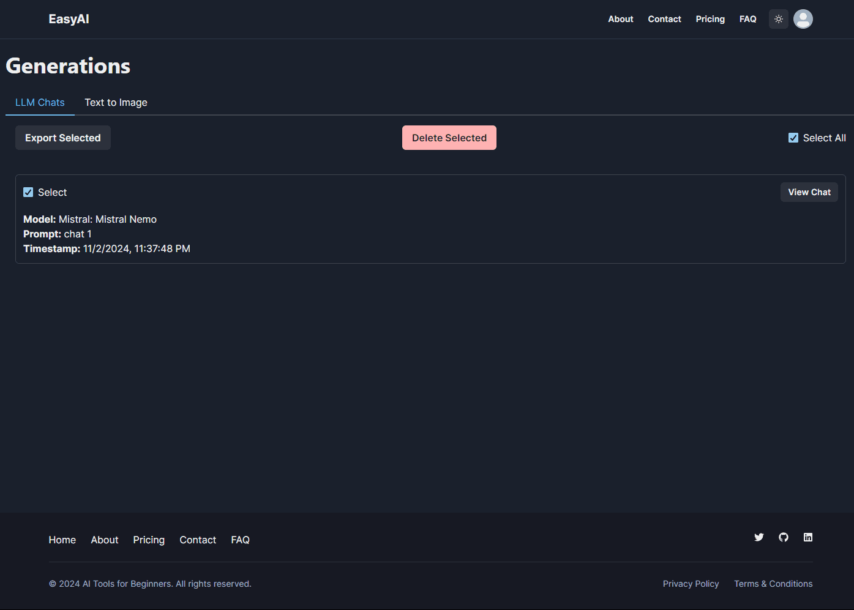
Task: Open the Twitter page from the footer
Action: coord(759,537)
